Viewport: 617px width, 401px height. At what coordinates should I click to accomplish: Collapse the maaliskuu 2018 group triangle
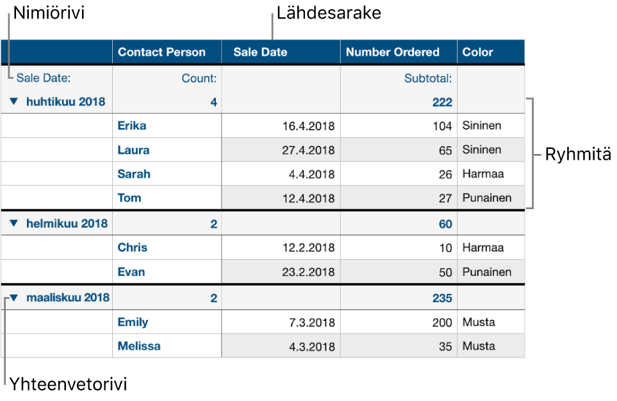tap(14, 298)
